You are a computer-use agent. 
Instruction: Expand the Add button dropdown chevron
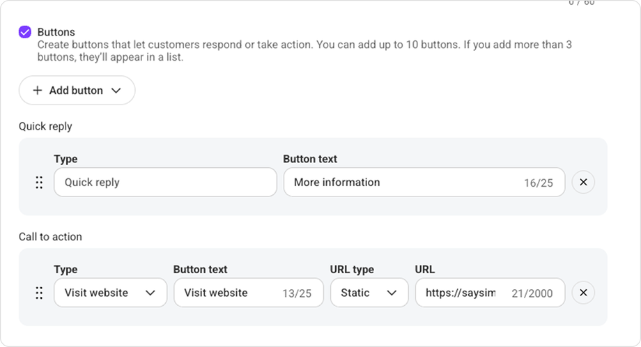pyautogui.click(x=116, y=91)
